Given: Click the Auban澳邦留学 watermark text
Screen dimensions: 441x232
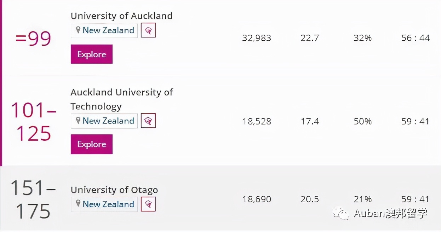Looking at the screenshot, I should click(x=390, y=213).
